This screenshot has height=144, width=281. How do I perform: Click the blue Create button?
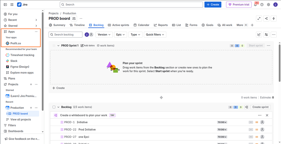click(213, 5)
